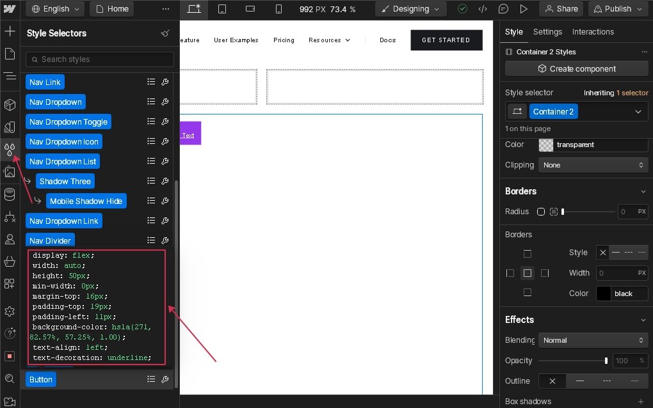
Task: Click the Publish button
Action: point(617,9)
